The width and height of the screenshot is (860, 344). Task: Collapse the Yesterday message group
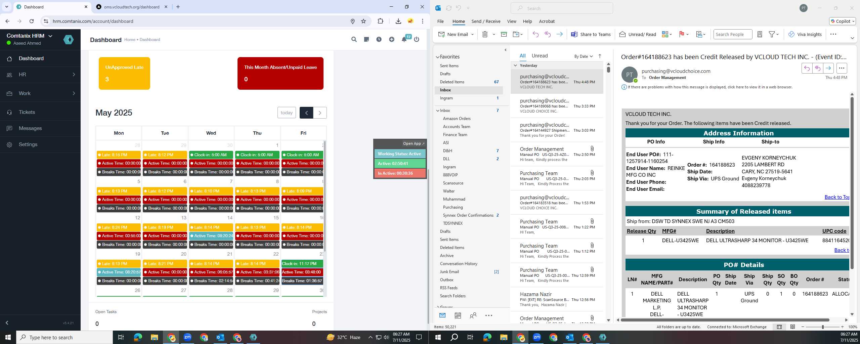[515, 66]
